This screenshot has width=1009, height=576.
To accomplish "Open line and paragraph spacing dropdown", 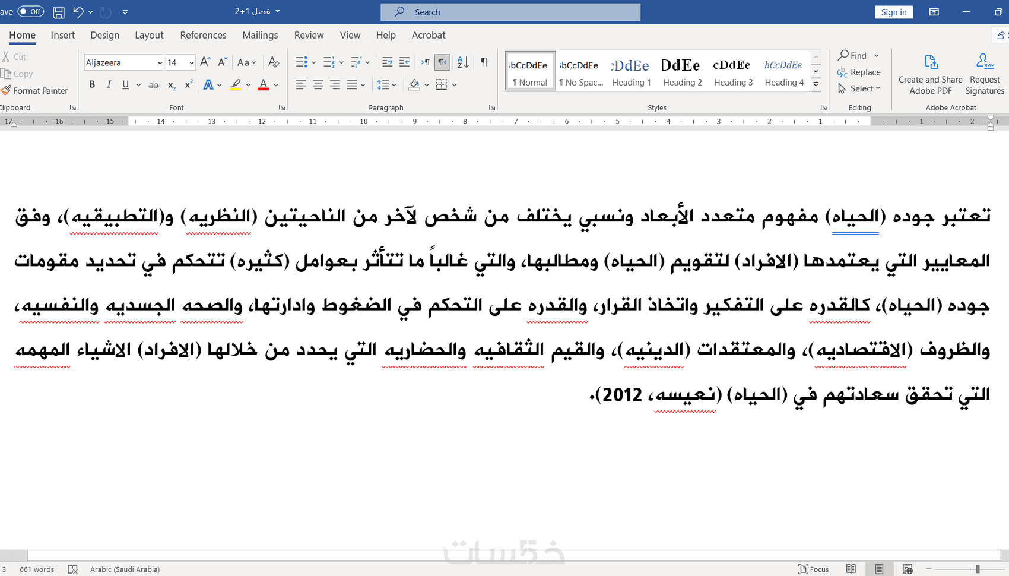I will pos(387,85).
